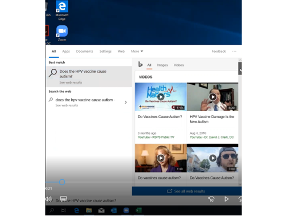Switch to the Web search tab
This screenshot has width=287, height=216.
click(121, 52)
